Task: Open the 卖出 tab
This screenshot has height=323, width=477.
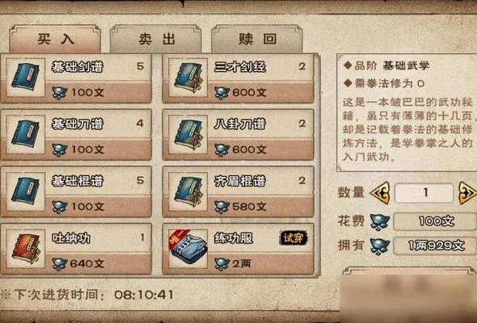Action: tap(156, 39)
